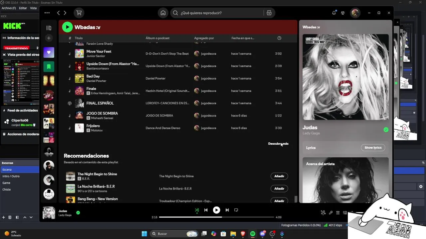
Task: Open File Explorer from taskbar
Action: pos(233,234)
